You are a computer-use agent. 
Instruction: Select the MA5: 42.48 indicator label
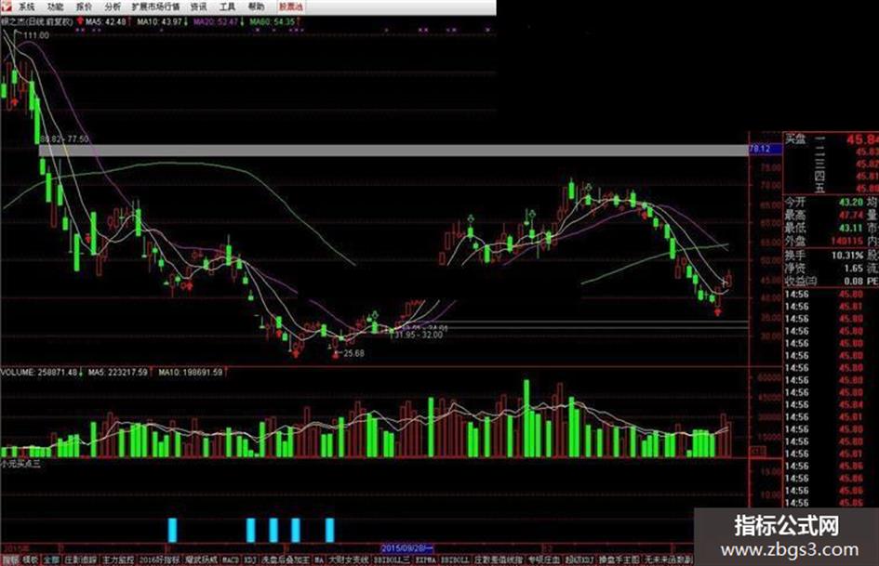pos(106,22)
